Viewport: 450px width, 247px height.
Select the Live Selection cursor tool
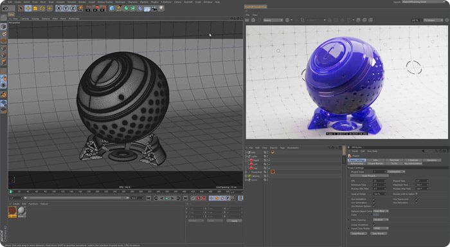[21, 8]
